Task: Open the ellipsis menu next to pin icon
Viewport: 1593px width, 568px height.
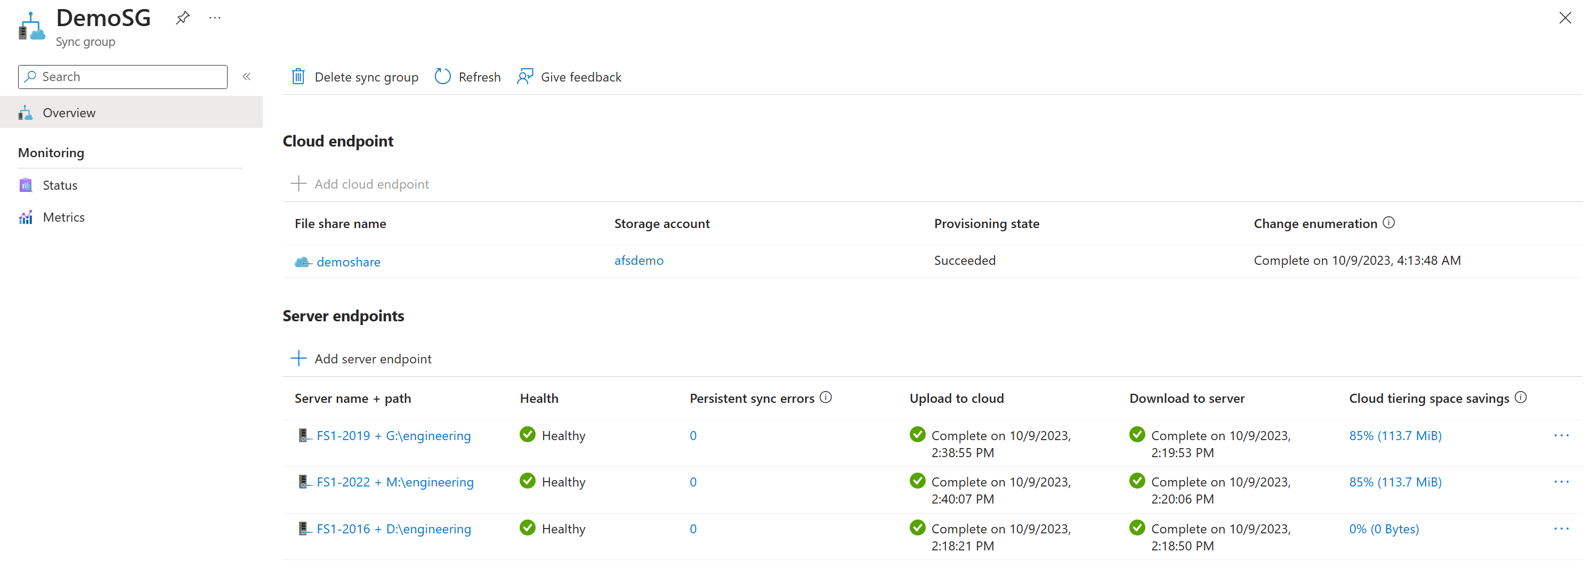Action: (x=215, y=17)
